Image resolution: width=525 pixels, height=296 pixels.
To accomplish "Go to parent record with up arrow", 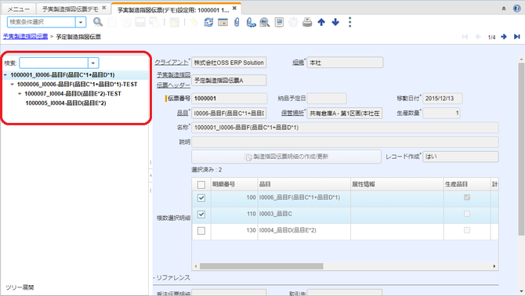I will tap(321, 22).
